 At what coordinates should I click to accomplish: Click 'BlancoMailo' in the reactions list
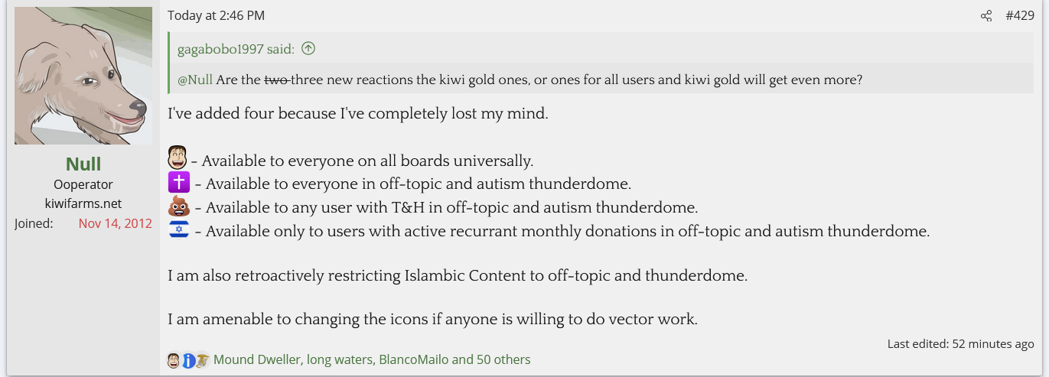coord(413,359)
